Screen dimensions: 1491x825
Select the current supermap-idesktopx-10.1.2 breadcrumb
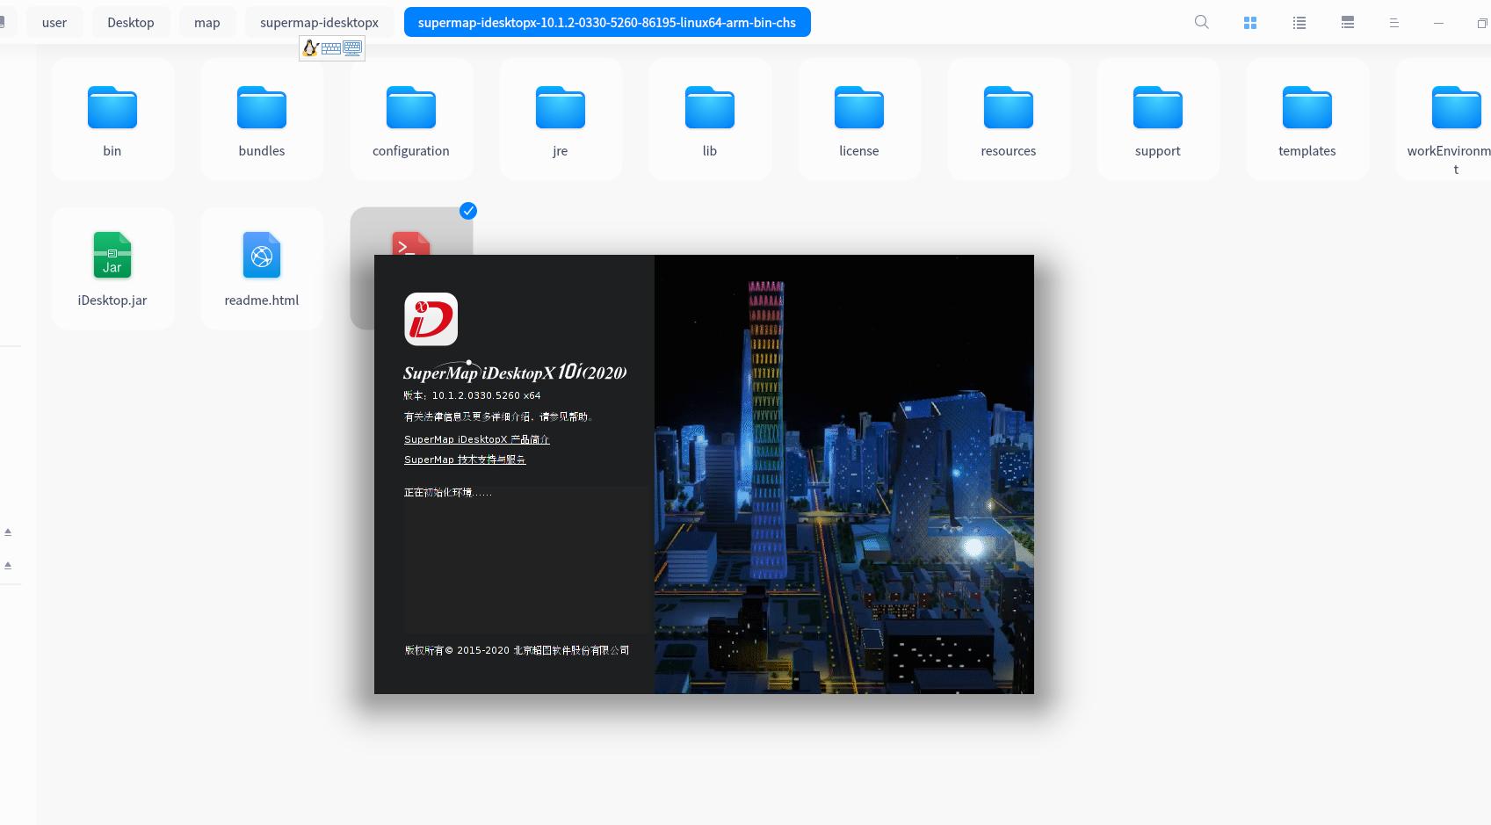(x=607, y=22)
